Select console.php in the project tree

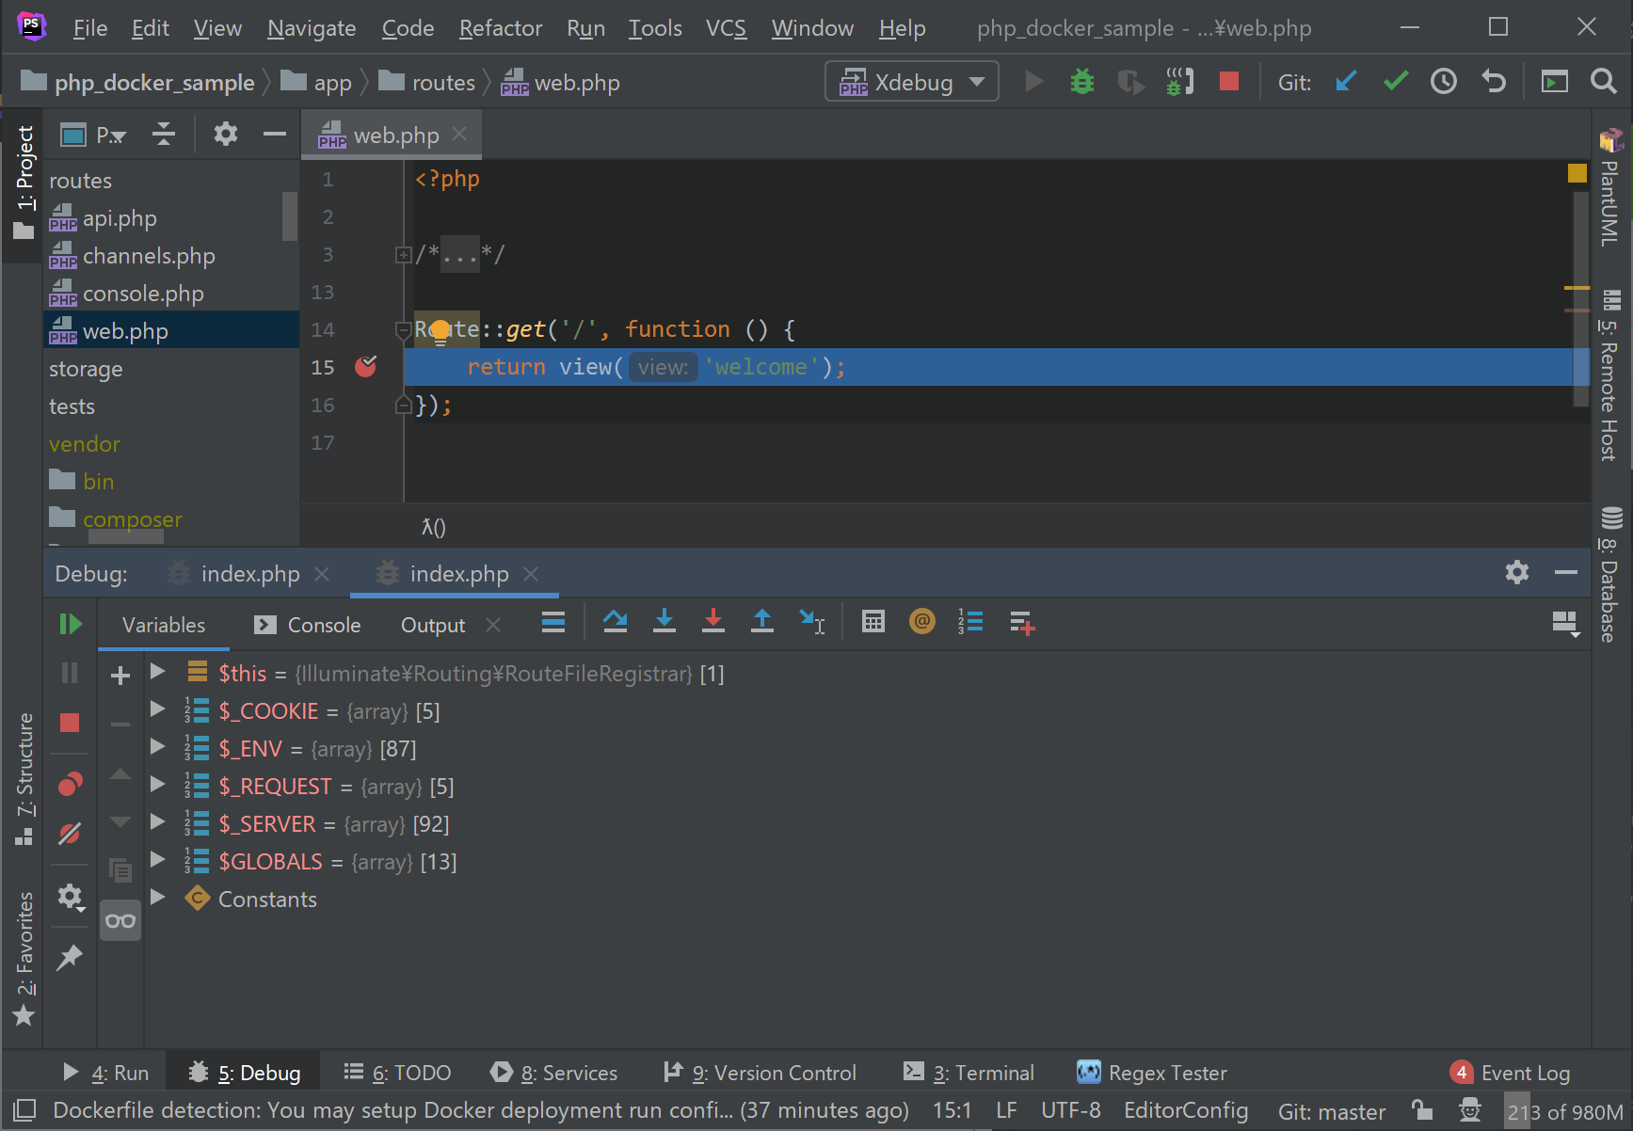click(142, 293)
